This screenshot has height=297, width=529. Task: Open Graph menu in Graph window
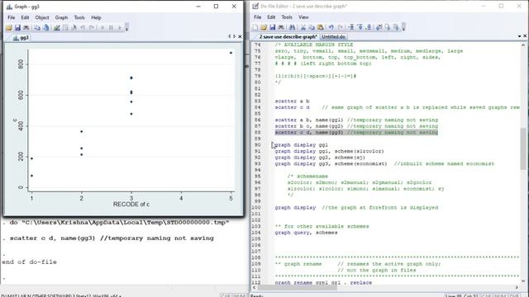pyautogui.click(x=61, y=17)
